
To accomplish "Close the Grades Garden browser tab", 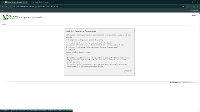I will 27,2.
